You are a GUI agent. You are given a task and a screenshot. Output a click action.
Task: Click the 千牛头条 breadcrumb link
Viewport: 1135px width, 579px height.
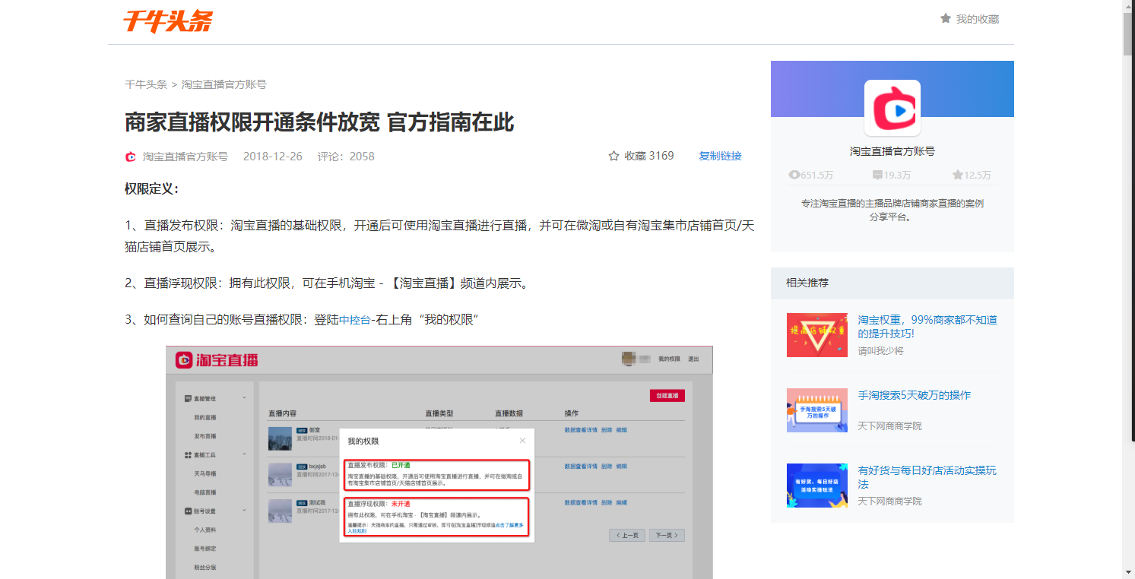click(x=146, y=84)
